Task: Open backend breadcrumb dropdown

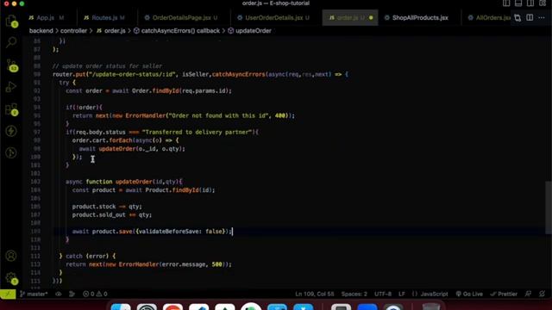Action: [x=41, y=31]
